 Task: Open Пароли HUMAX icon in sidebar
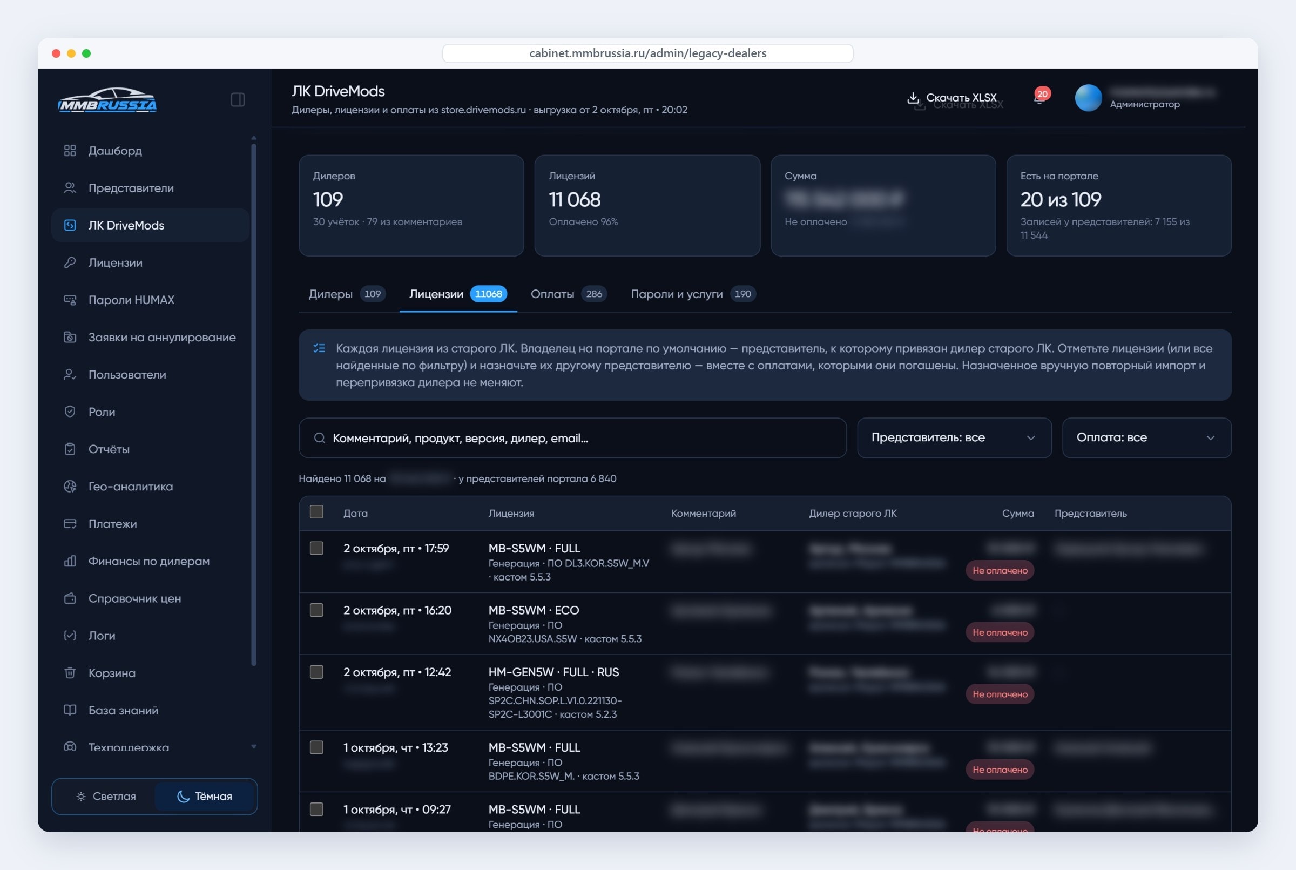tap(70, 300)
